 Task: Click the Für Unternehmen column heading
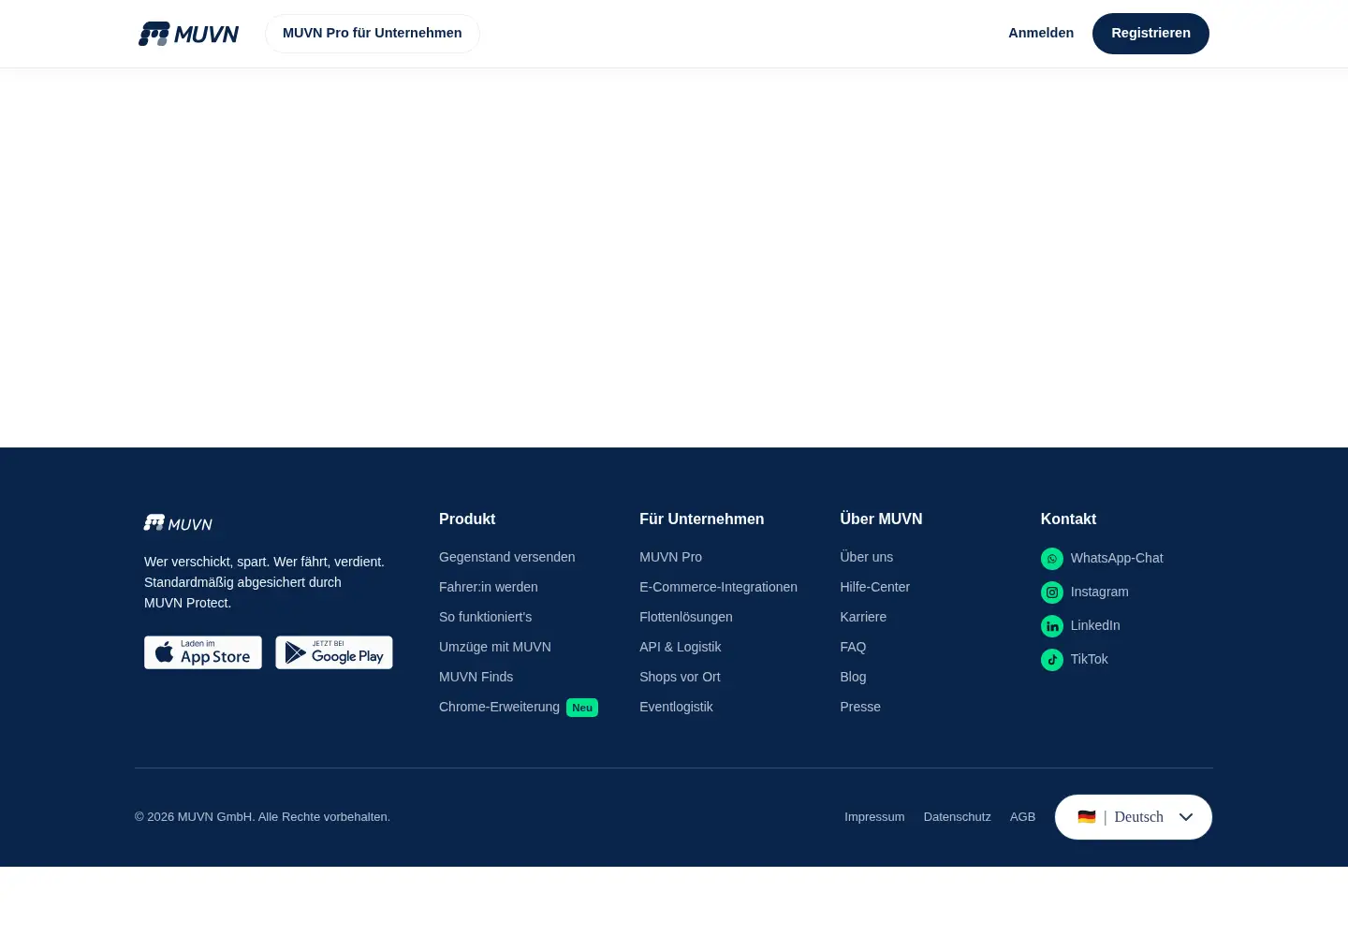pos(702,519)
